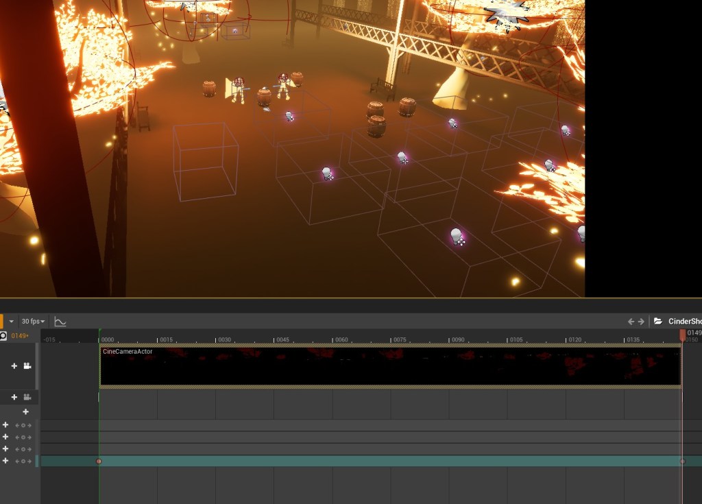
Task: Click the folder icon beside CinderSho breadcrumb
Action: (658, 322)
